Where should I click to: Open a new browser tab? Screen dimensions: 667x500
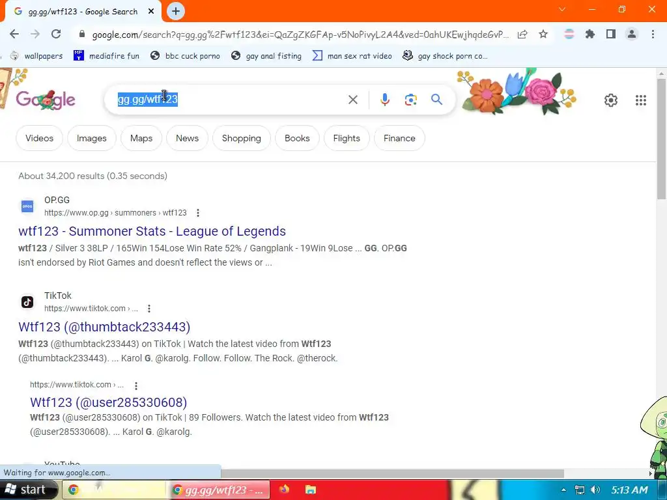point(176,12)
